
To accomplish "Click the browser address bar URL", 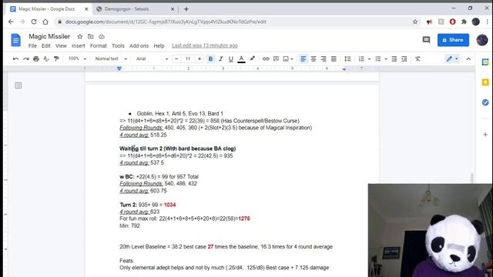I will tap(166, 22).
